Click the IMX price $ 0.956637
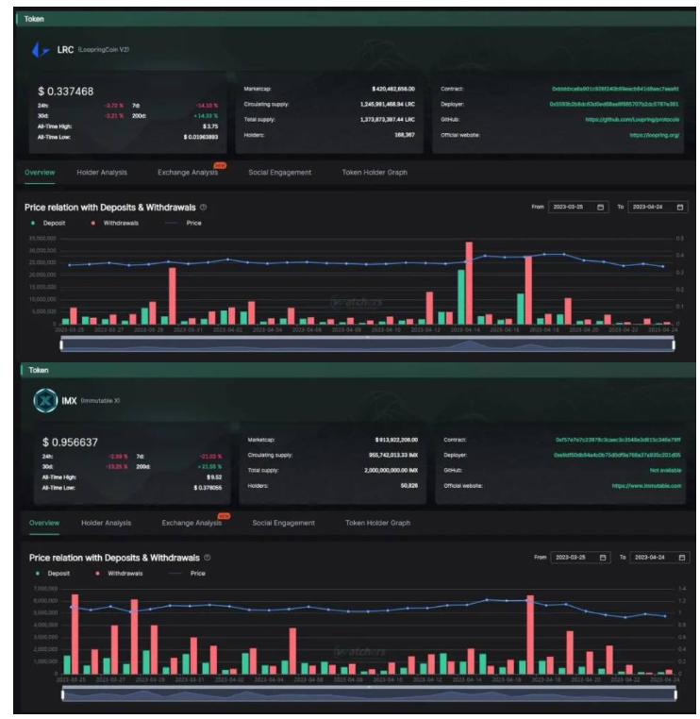700x719 pixels. click(x=70, y=442)
